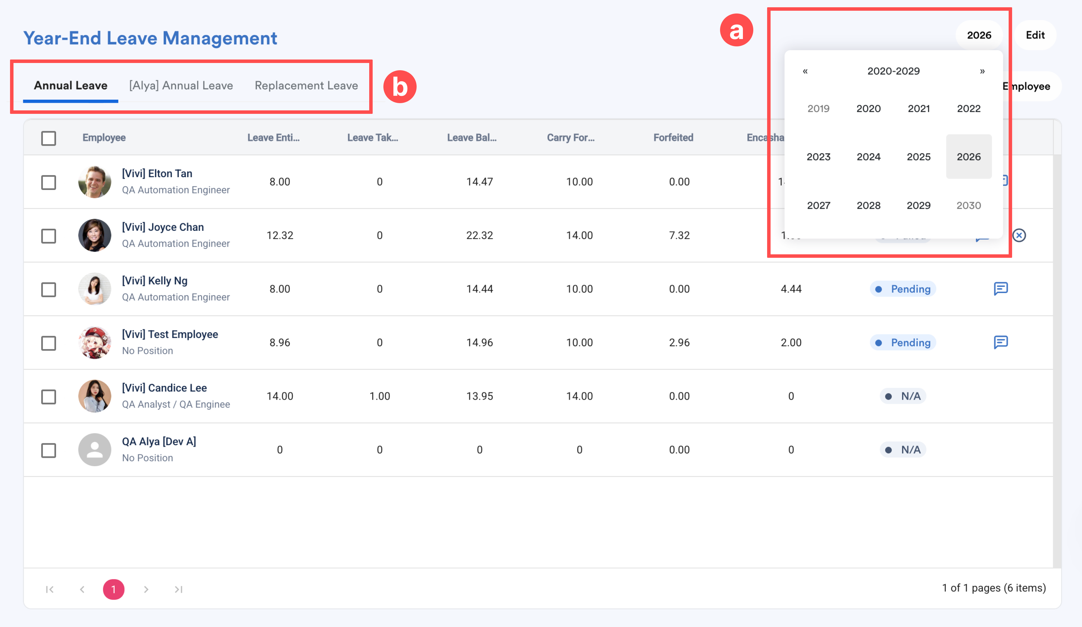The height and width of the screenshot is (627, 1082).
Task: Jump to first page of pagination
Action: click(50, 589)
